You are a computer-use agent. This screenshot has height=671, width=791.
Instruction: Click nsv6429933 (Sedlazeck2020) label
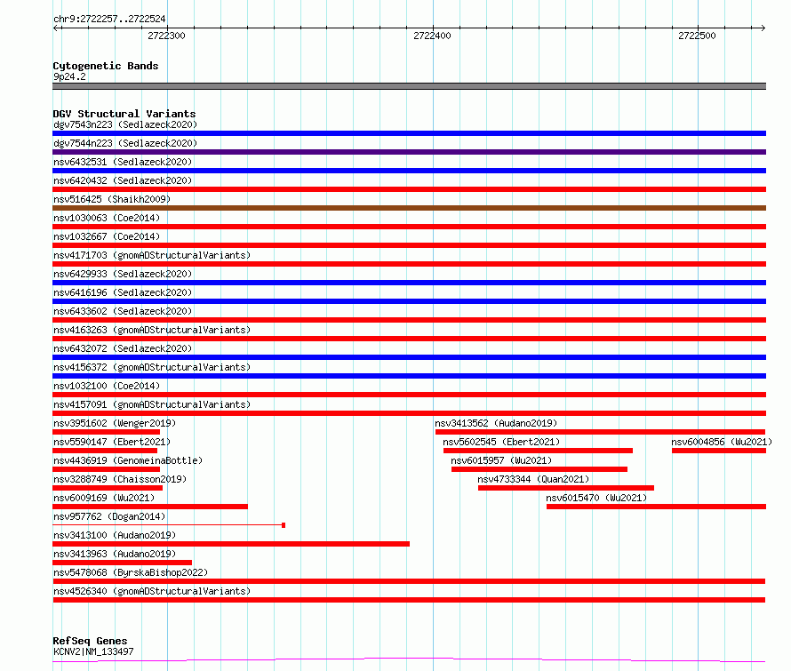click(x=123, y=274)
